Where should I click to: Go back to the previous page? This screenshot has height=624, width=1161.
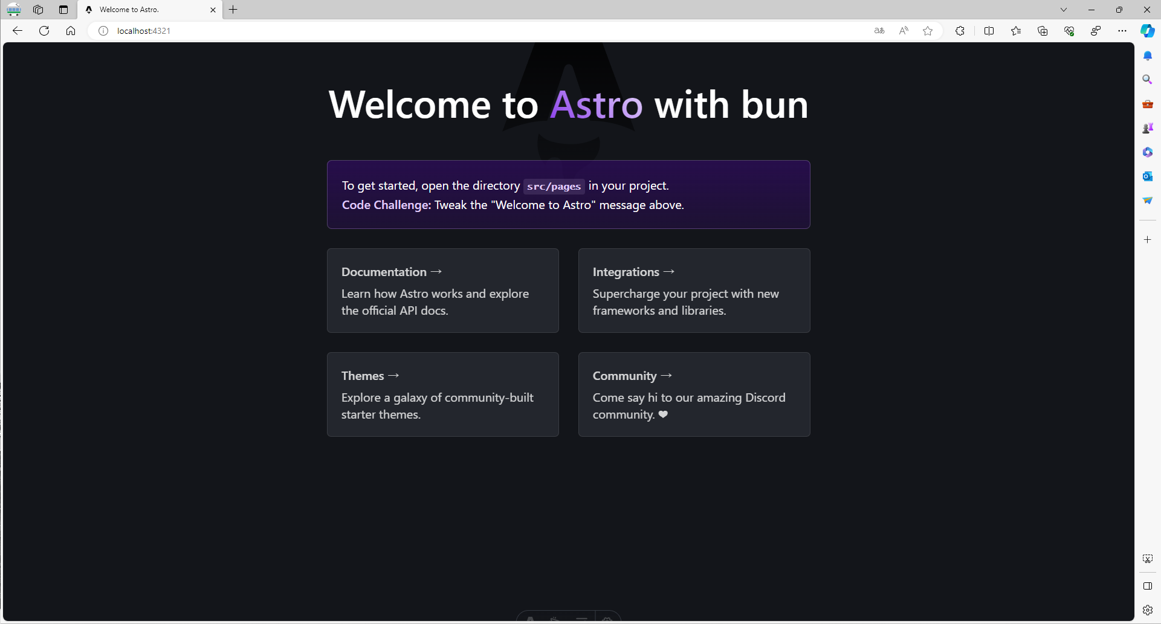18,31
